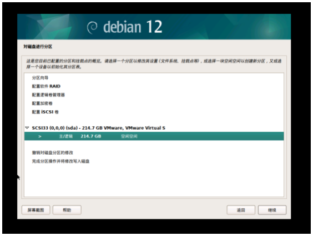
Task: Click the 屏幕截图 screenshot button
Action: point(36,210)
